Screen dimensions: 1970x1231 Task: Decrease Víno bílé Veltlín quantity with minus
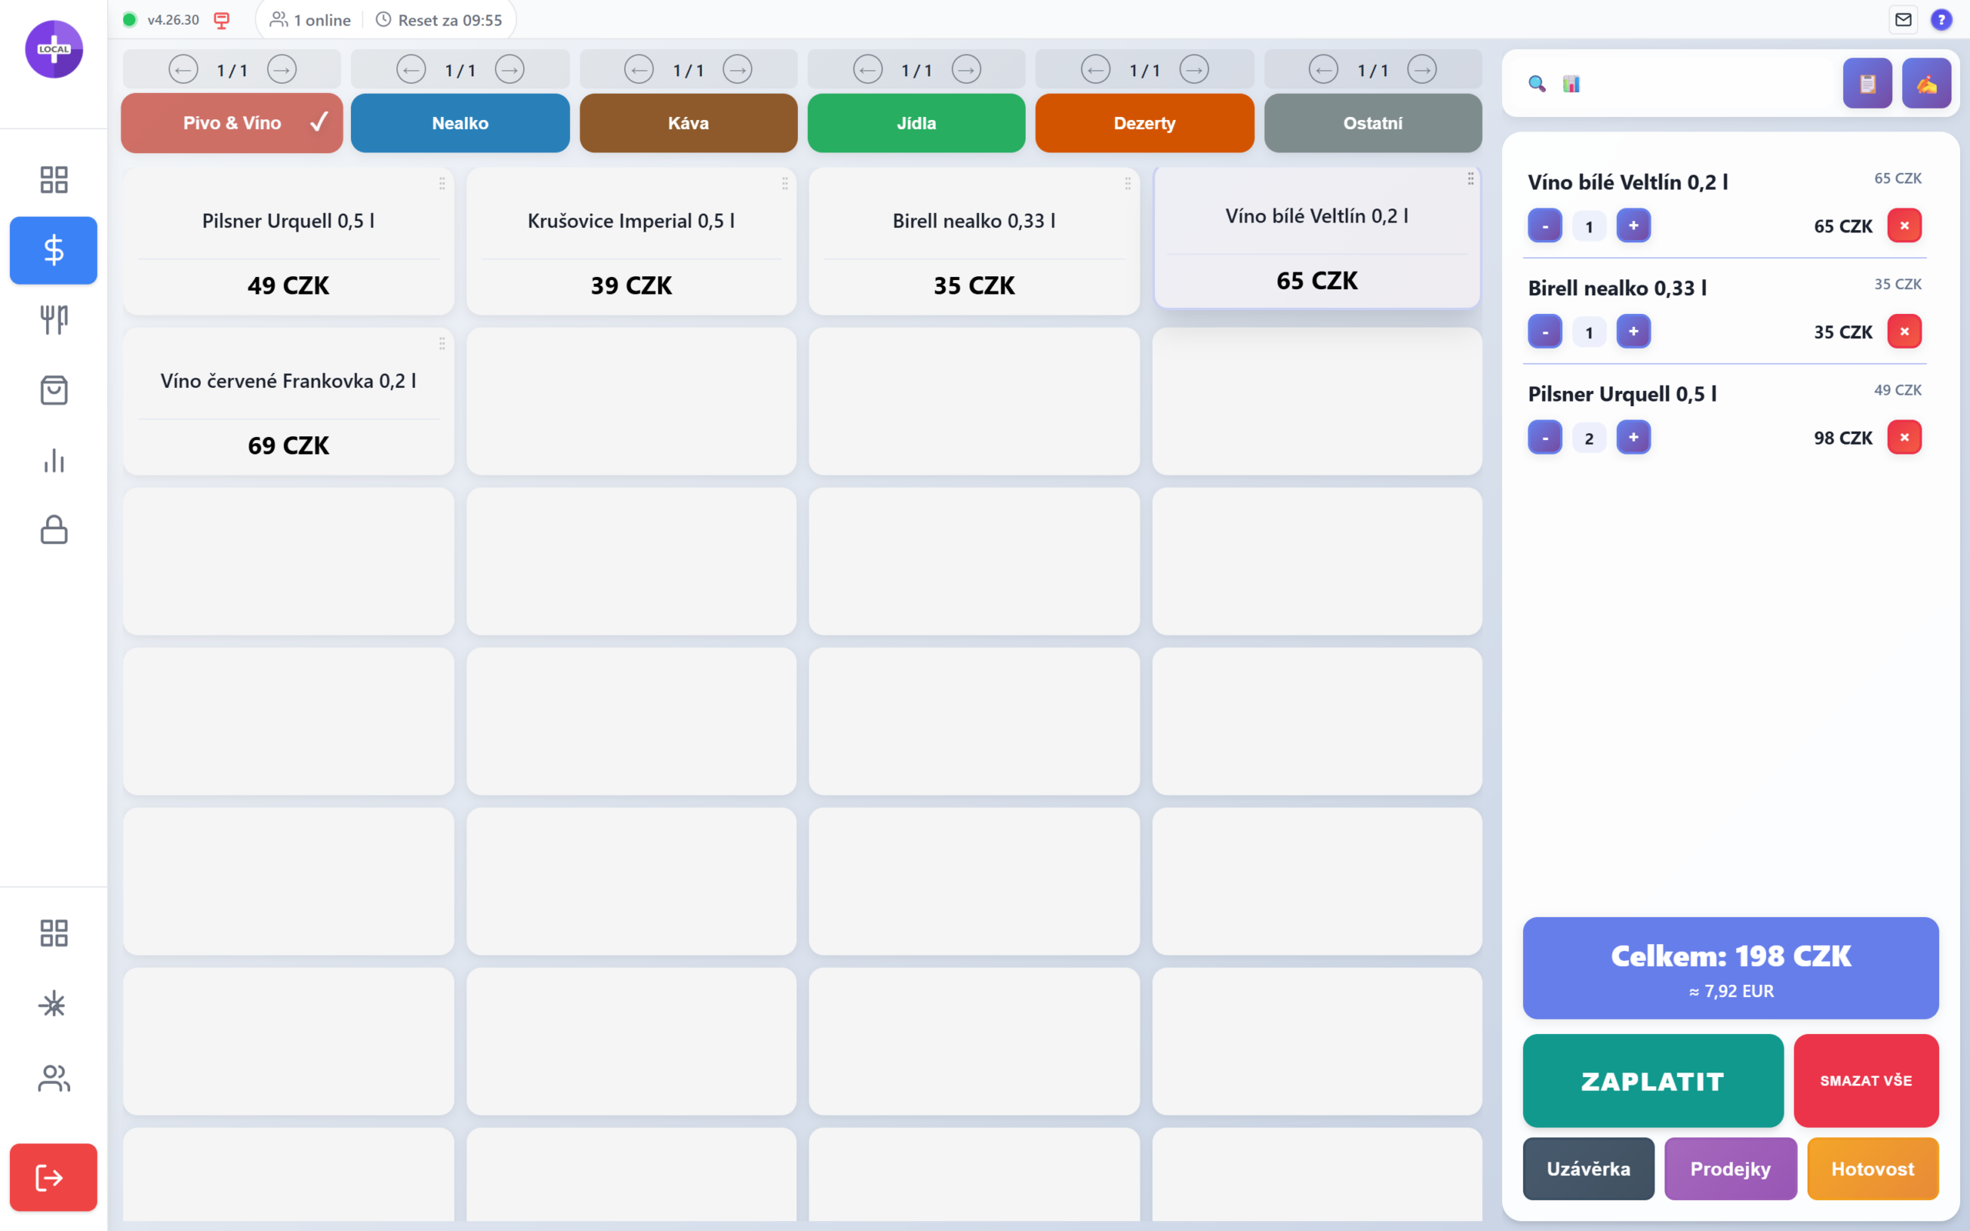point(1545,225)
